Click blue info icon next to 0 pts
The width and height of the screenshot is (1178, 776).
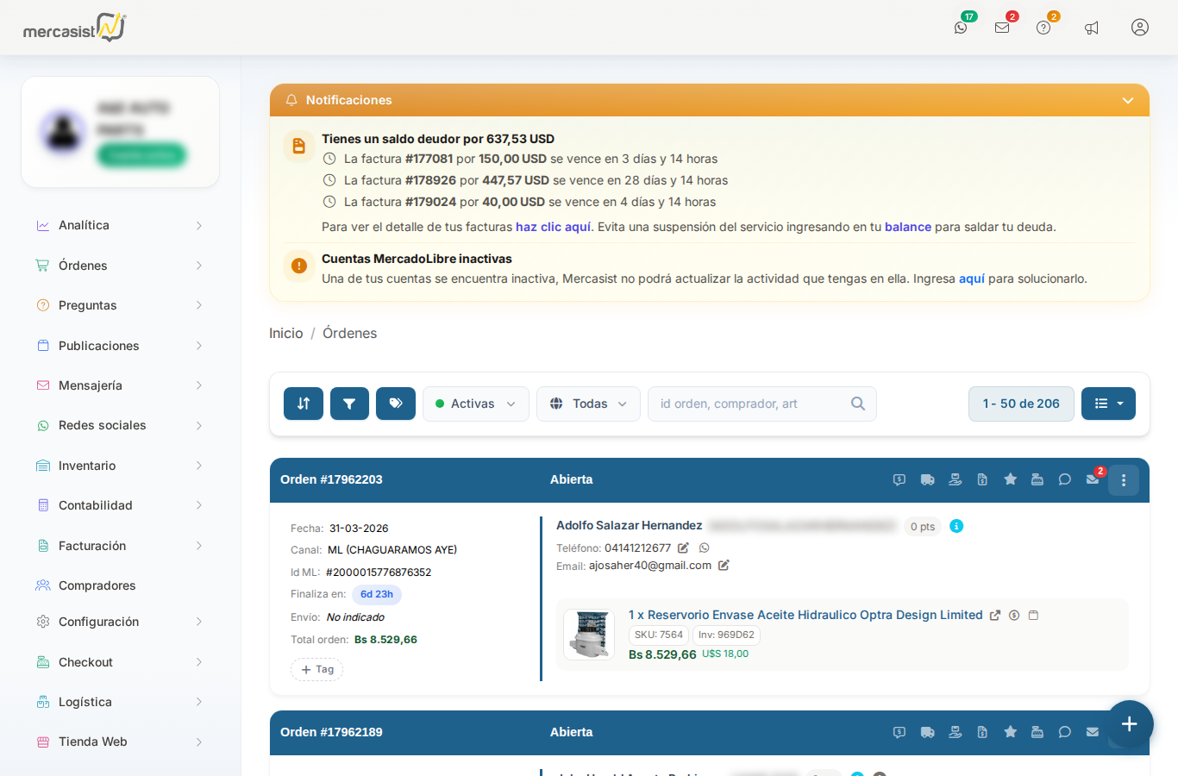[x=956, y=526]
